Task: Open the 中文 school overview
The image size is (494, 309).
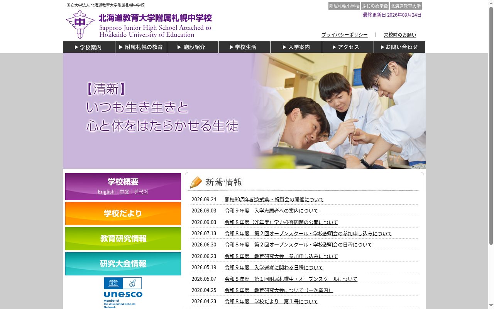Action: [x=124, y=192]
